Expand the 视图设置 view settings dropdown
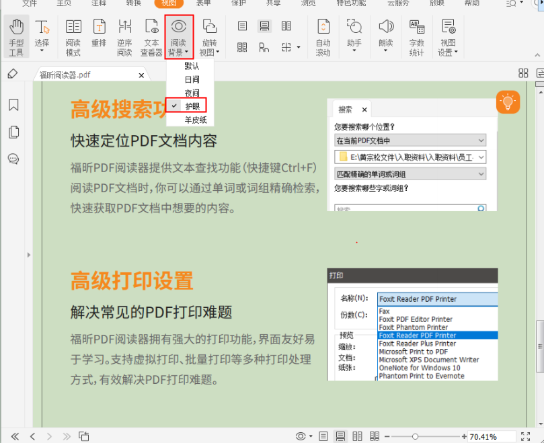Image resolution: width=544 pixels, height=443 pixels. coord(447,35)
